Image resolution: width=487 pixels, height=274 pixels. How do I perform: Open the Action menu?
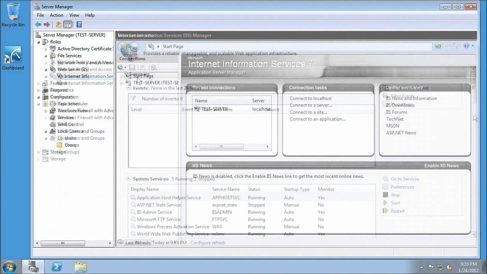[x=56, y=15]
